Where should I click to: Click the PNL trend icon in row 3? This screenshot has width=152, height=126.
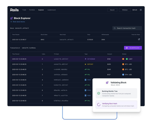click(85, 75)
